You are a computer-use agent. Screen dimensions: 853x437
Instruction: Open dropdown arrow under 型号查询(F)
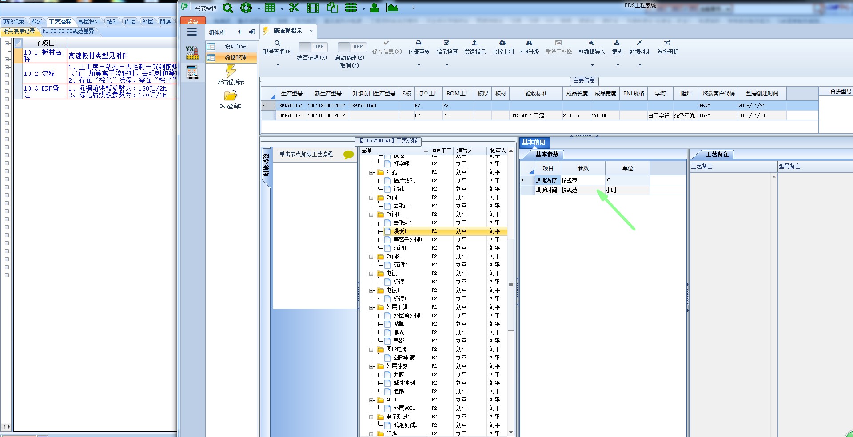[278, 65]
